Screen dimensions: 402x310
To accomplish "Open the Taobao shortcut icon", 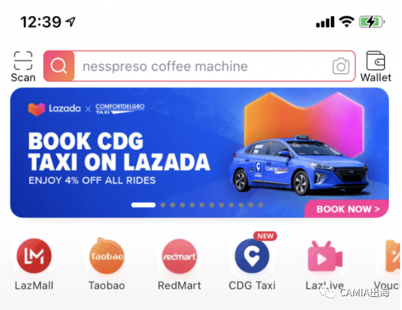I will coord(107,256).
